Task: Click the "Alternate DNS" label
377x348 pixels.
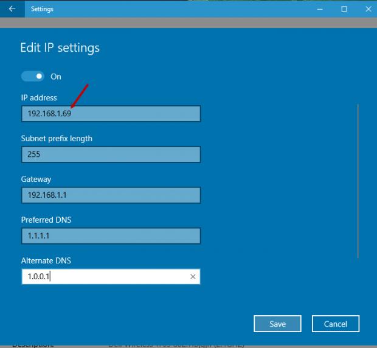Action: (x=46, y=260)
